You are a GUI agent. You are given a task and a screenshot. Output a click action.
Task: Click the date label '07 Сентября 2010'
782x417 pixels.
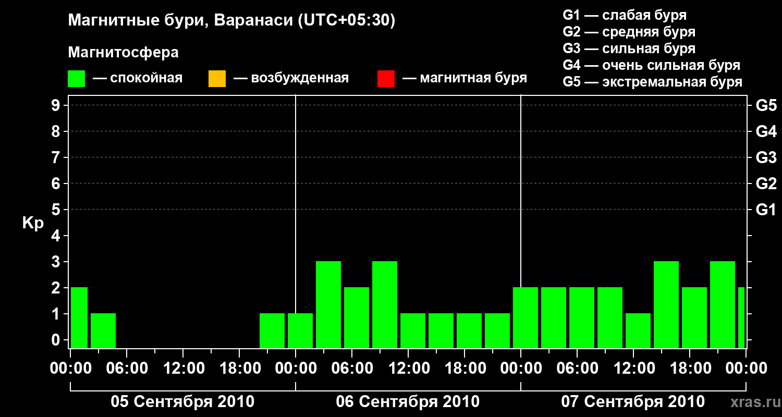633,402
